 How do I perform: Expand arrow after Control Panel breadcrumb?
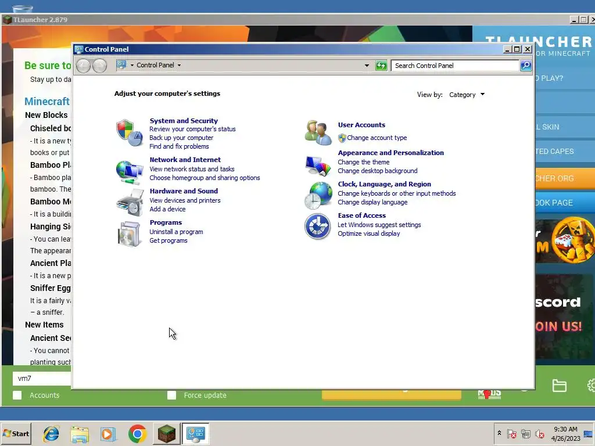pos(179,65)
